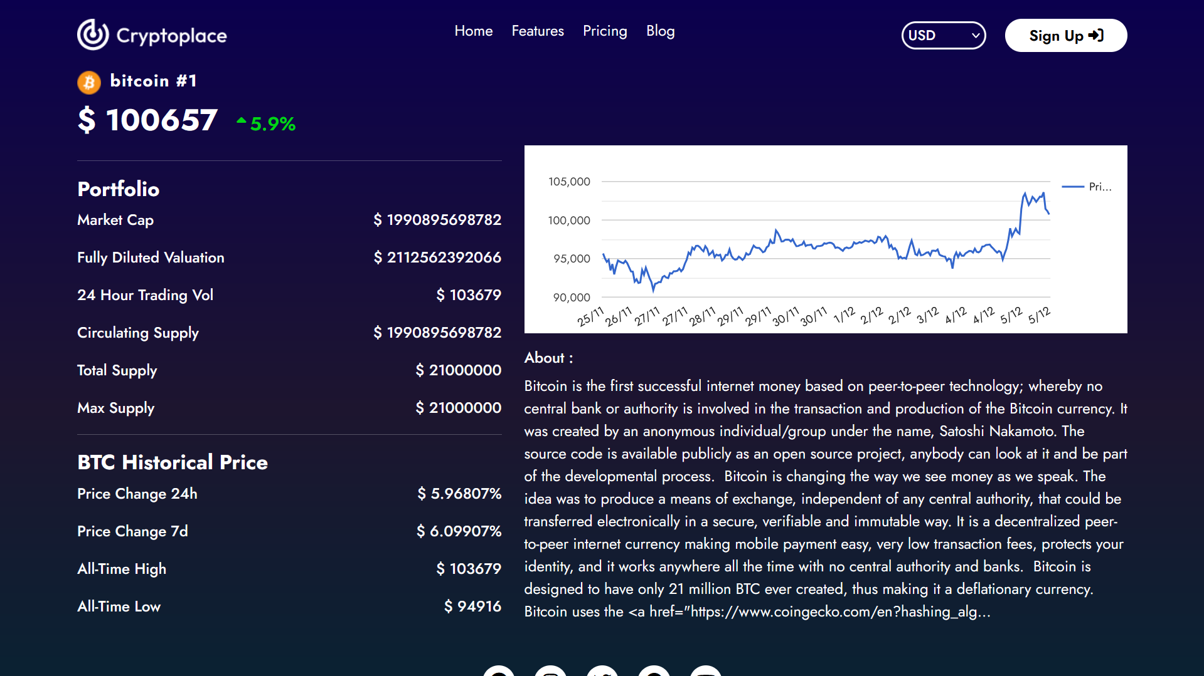This screenshot has height=676, width=1204.
Task: Click the 'All-Time High' label
Action: (122, 569)
